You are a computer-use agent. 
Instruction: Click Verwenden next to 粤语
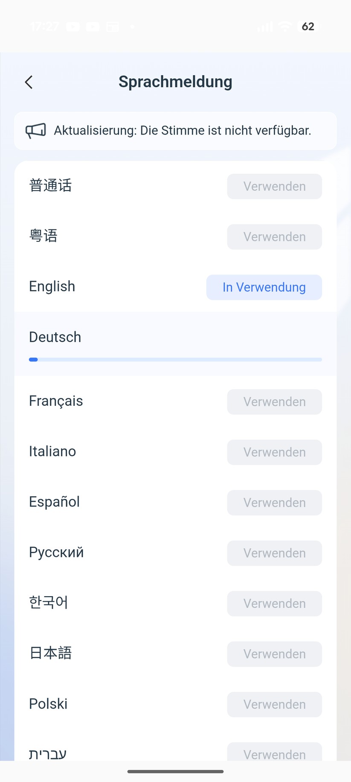pyautogui.click(x=274, y=237)
